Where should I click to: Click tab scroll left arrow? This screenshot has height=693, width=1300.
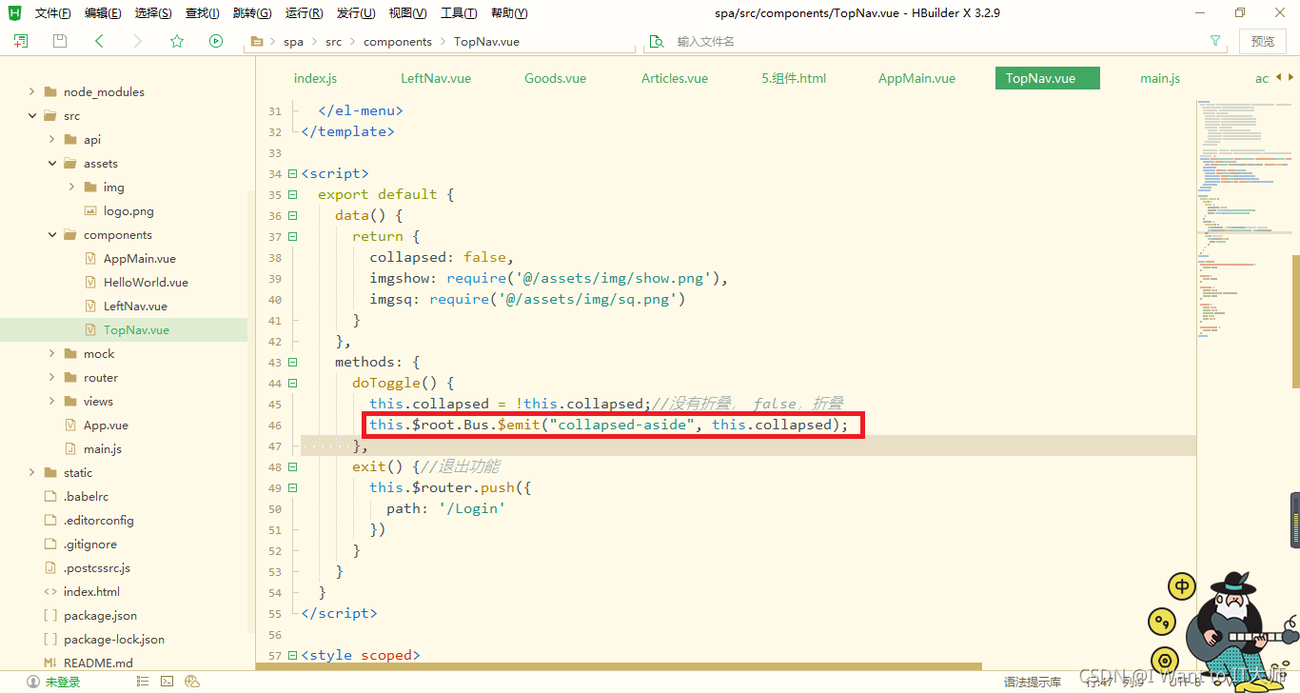[1279, 77]
